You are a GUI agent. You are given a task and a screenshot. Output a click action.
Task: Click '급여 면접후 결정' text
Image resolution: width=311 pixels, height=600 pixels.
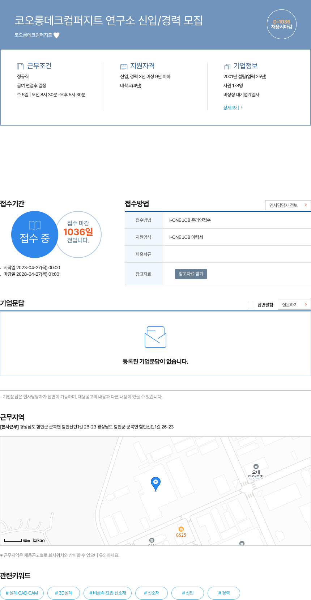coord(31,85)
